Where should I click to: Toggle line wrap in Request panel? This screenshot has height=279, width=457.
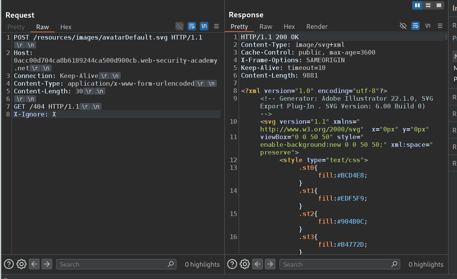[192, 26]
